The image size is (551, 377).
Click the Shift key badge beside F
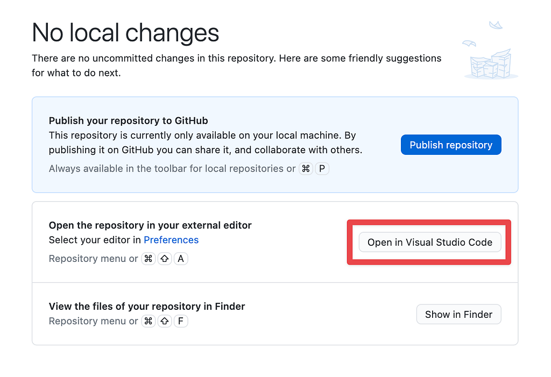point(165,321)
